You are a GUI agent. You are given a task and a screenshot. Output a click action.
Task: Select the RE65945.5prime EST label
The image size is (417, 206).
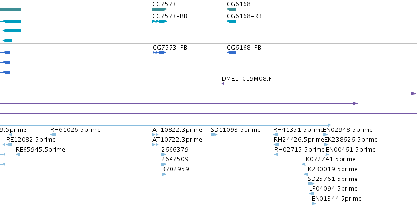pos(40,150)
